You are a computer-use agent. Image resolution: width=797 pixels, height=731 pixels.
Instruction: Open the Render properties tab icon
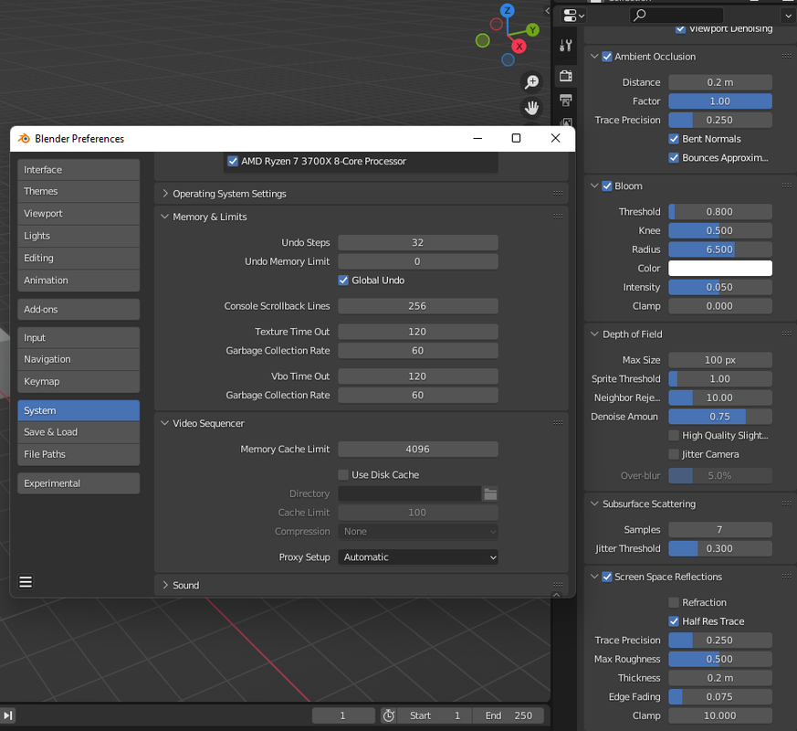[x=566, y=76]
